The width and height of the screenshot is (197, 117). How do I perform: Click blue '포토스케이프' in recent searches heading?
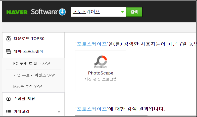click(92, 44)
